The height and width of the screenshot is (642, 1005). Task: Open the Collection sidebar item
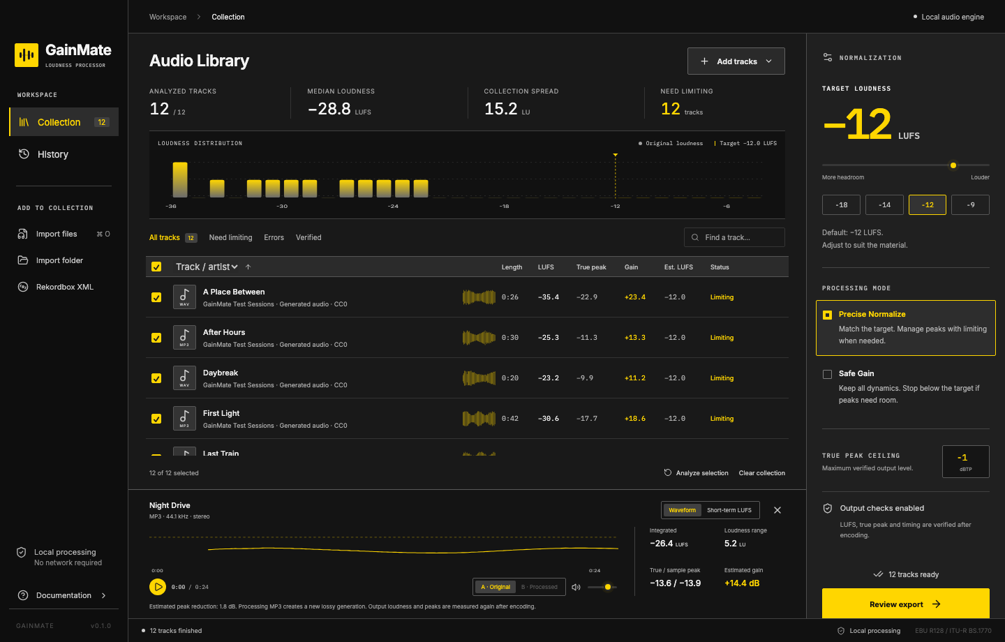click(64, 122)
